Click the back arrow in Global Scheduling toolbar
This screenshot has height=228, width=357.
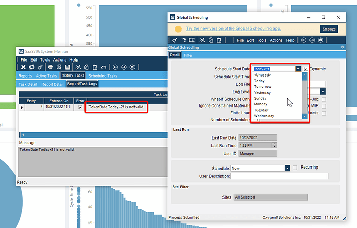tap(304, 40)
